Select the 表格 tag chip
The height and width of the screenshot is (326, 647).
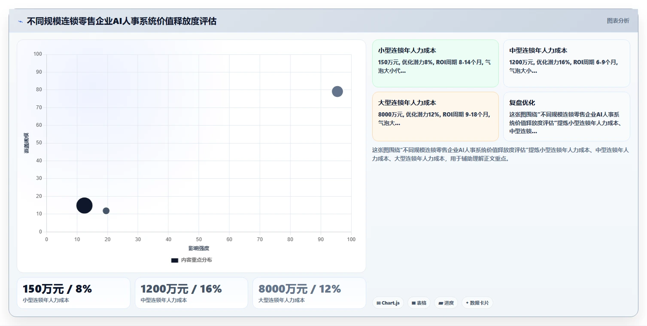(419, 303)
